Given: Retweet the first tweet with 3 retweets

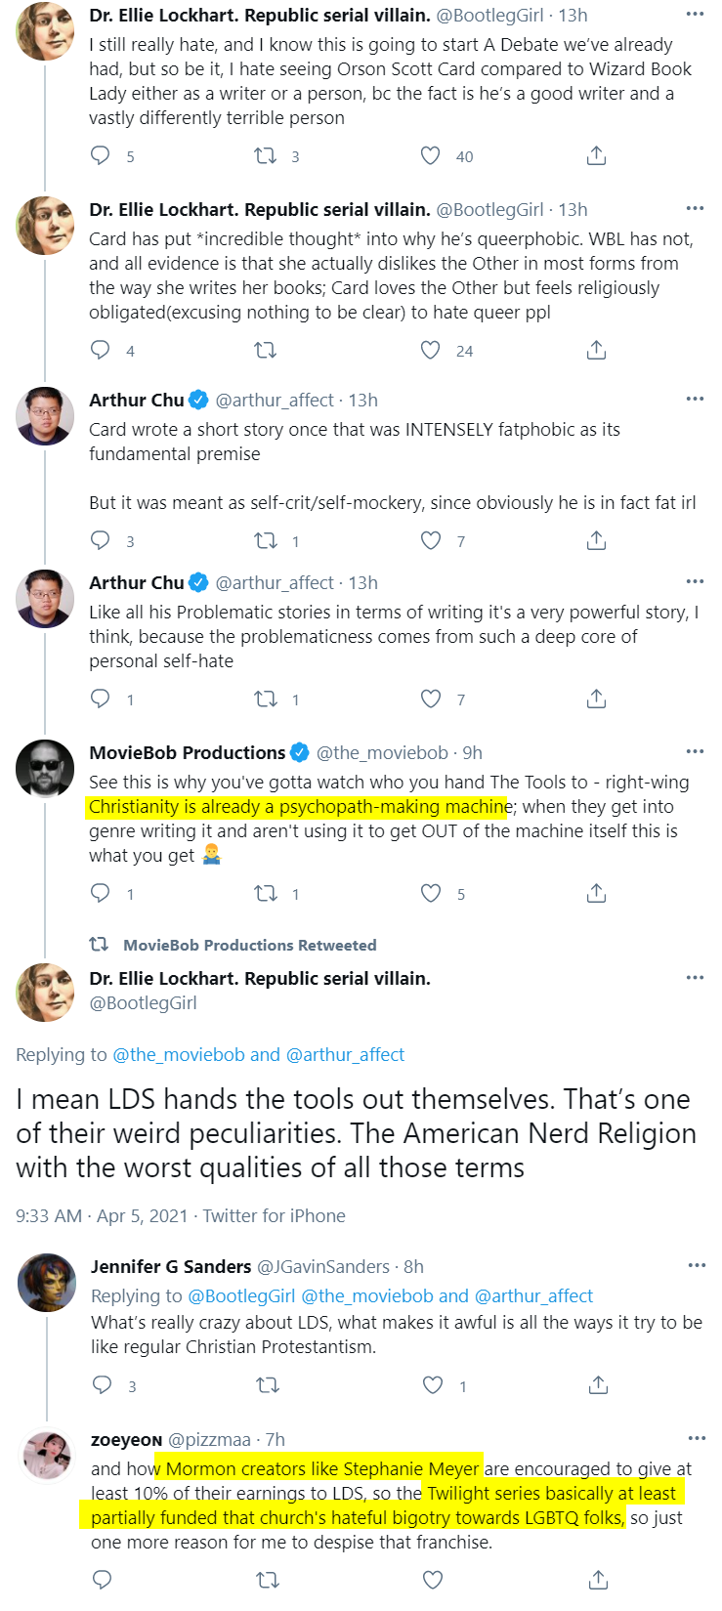Looking at the screenshot, I should [x=266, y=155].
